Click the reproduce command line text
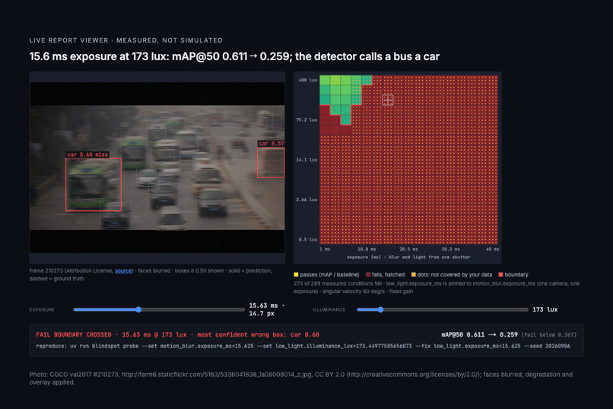Image resolution: width=613 pixels, height=409 pixels. tap(303, 347)
